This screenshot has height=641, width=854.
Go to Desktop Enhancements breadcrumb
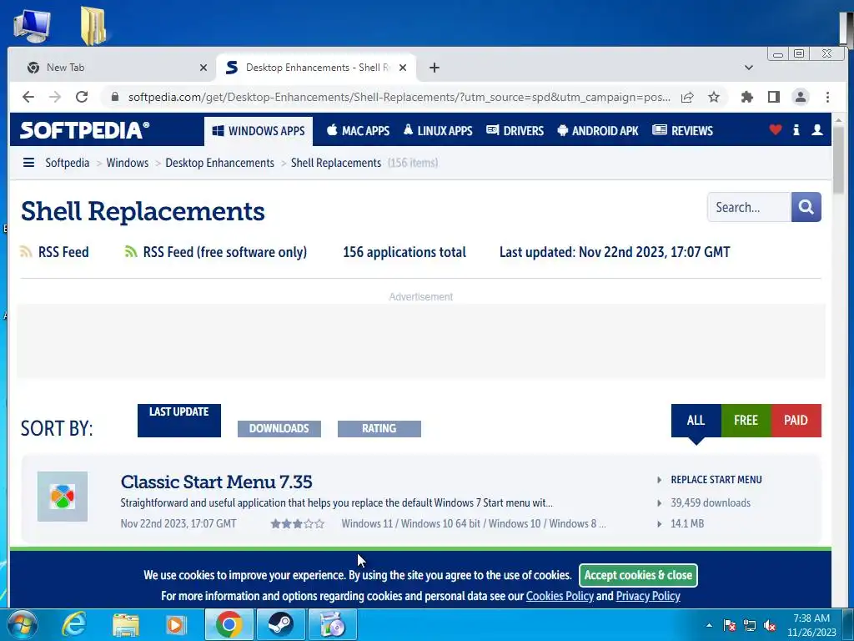pos(219,163)
